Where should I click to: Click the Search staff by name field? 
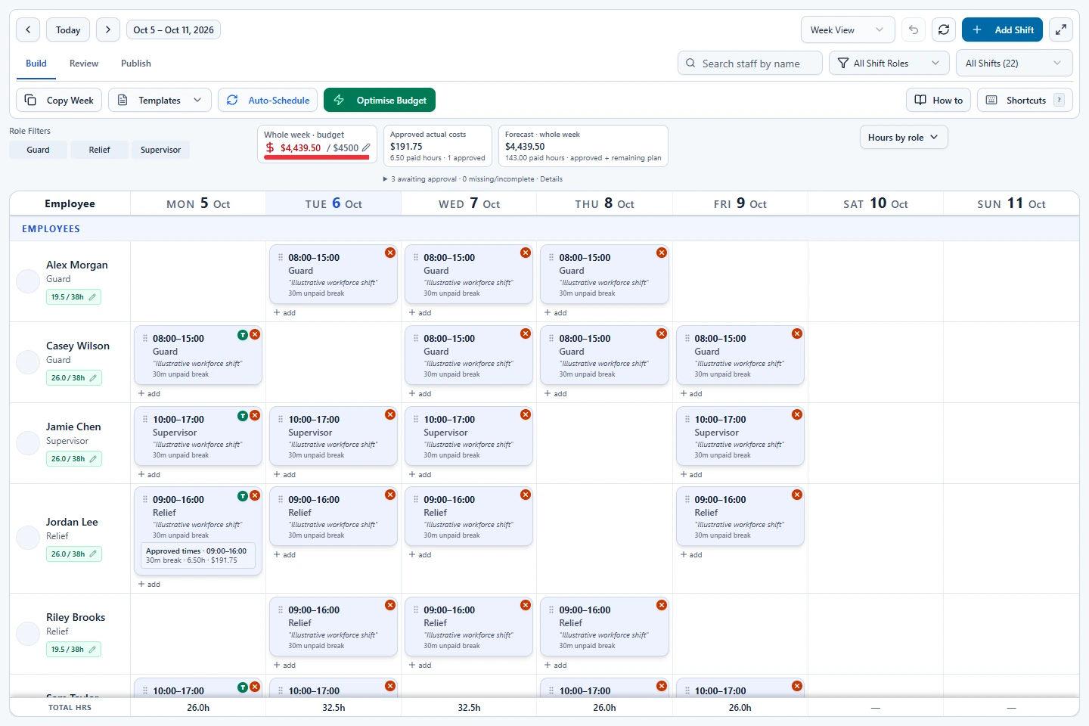pos(750,64)
